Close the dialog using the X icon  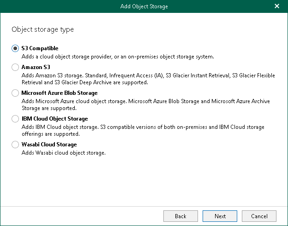tap(277, 6)
